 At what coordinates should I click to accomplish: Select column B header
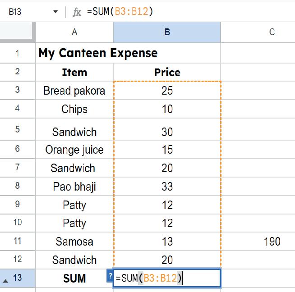(167, 32)
